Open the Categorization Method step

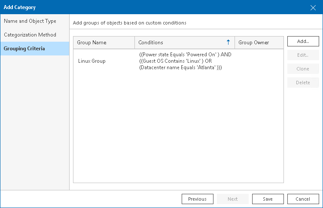[30, 35]
